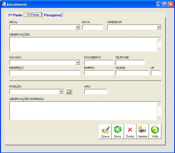Maximize the Atendimento window
This screenshot has height=153, width=175.
[165, 4]
